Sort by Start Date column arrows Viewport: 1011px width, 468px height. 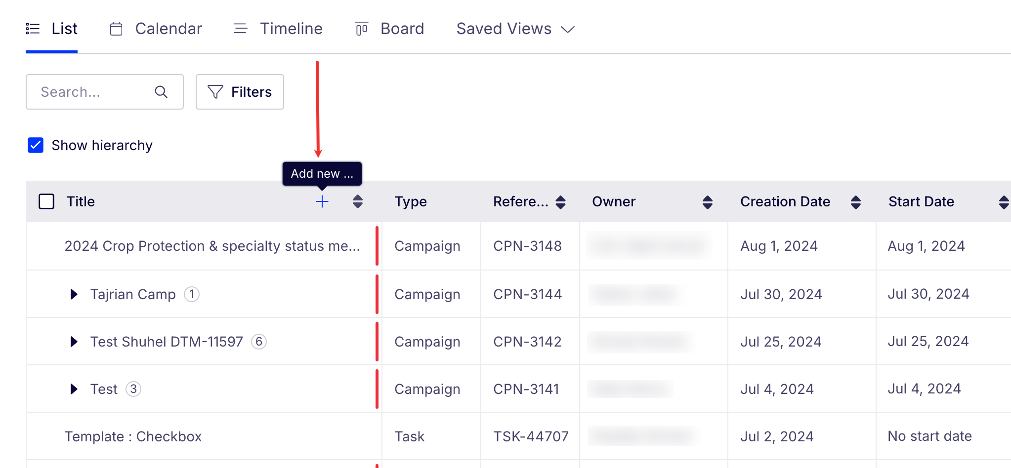pos(1003,202)
